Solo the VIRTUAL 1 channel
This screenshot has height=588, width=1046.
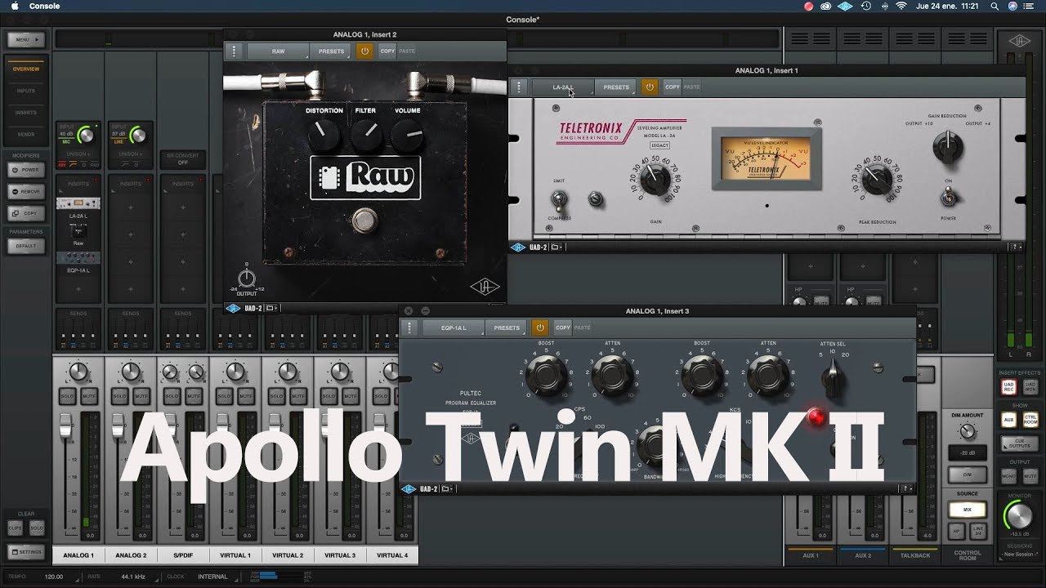point(225,396)
